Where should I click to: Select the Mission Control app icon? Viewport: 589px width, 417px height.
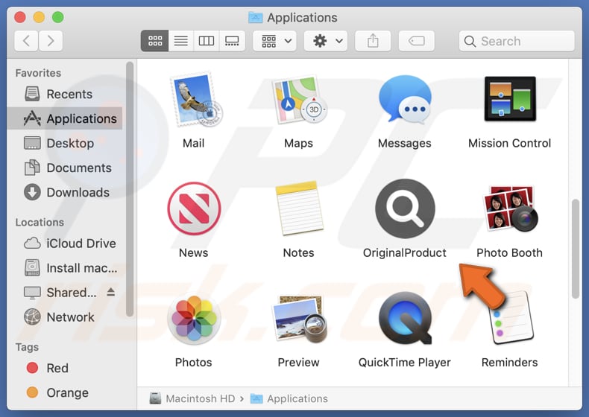(x=510, y=99)
